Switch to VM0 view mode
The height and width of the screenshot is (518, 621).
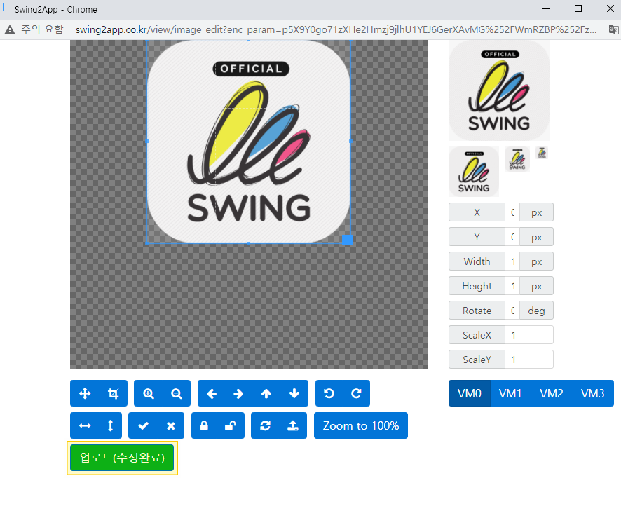[x=469, y=393]
